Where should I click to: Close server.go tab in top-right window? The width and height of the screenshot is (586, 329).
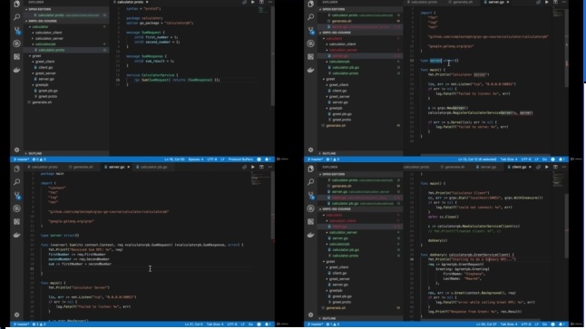point(508,2)
